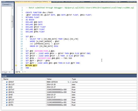Click the variable icon beside @ED
This screenshot has height=111, width=138.
click(x=7, y=97)
